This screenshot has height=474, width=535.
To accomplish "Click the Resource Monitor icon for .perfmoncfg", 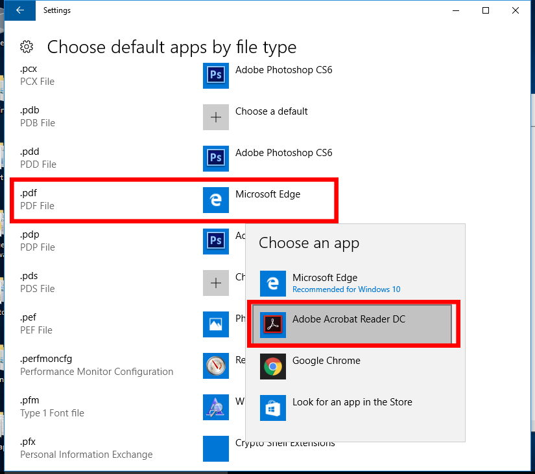I will 216,366.
